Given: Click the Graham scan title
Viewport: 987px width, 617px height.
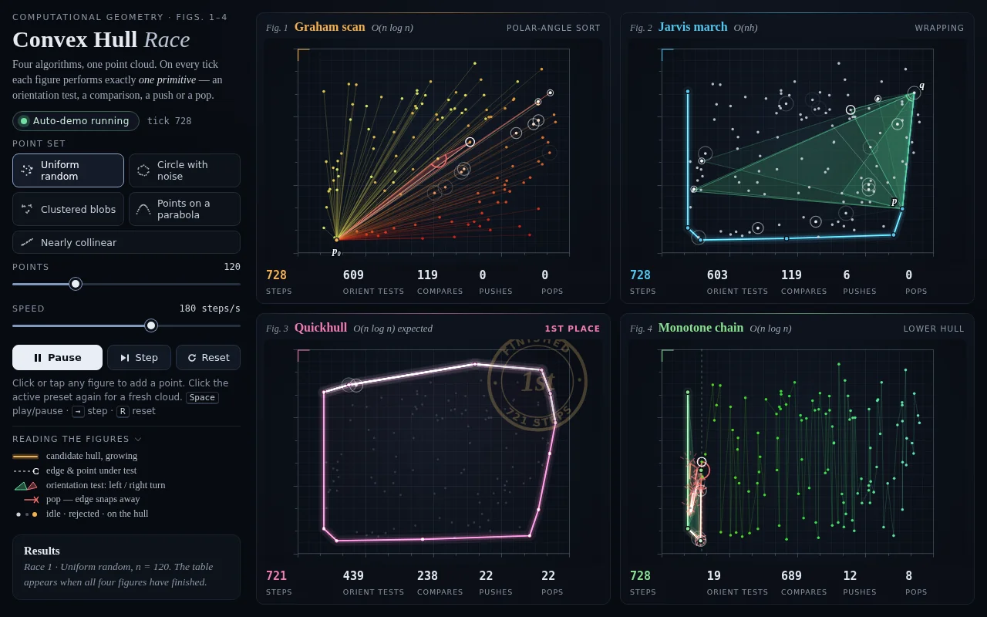Looking at the screenshot, I should tap(329, 27).
